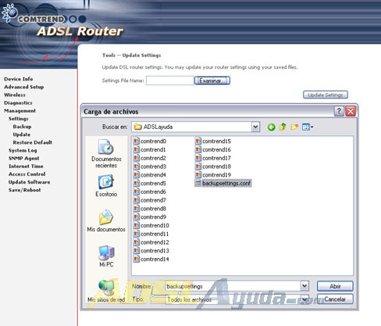Viewport: 381px width, 326px height.
Task: Open Mis sitios de red place
Action: (x=106, y=291)
